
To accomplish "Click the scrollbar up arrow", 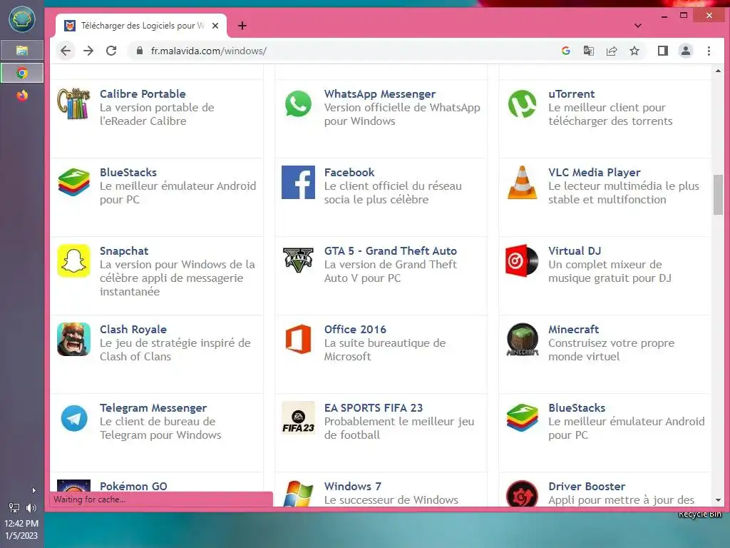I will pyautogui.click(x=718, y=71).
